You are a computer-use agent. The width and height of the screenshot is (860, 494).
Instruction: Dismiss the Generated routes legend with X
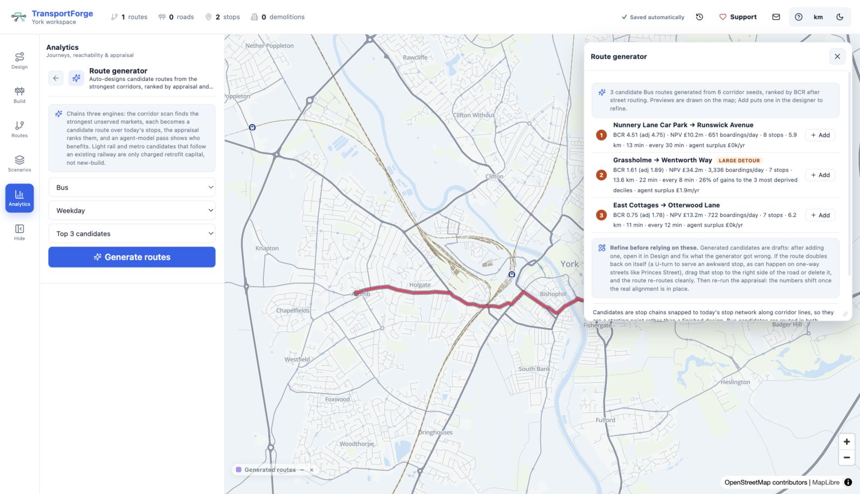[x=312, y=470]
